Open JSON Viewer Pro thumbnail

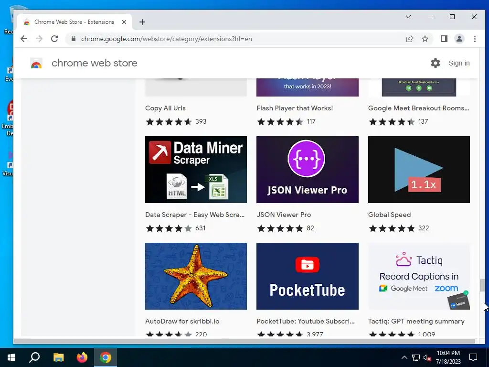click(307, 170)
